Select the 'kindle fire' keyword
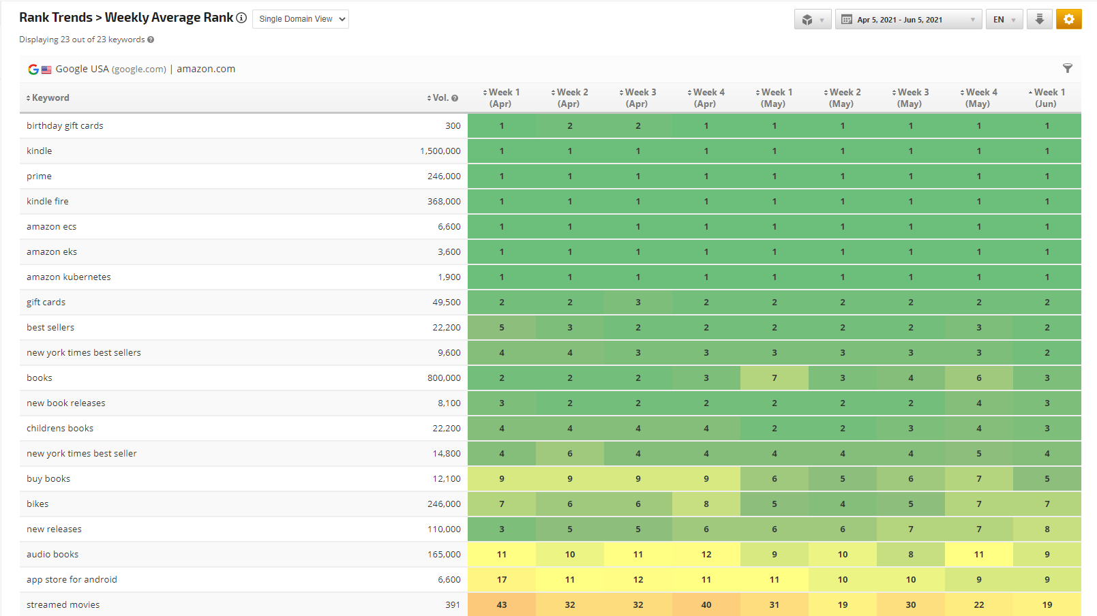The image size is (1097, 616). point(48,201)
